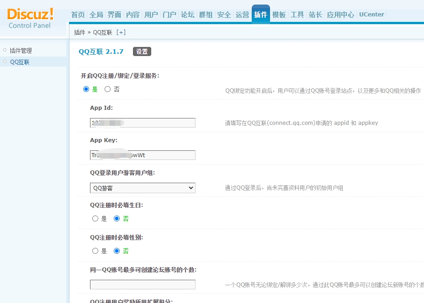Click the QQ注册时必填生日 label
The height and width of the screenshot is (303, 424).
pyautogui.click(x=117, y=205)
